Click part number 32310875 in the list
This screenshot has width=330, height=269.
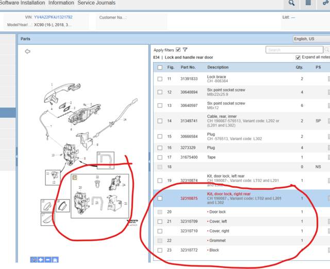point(189,198)
